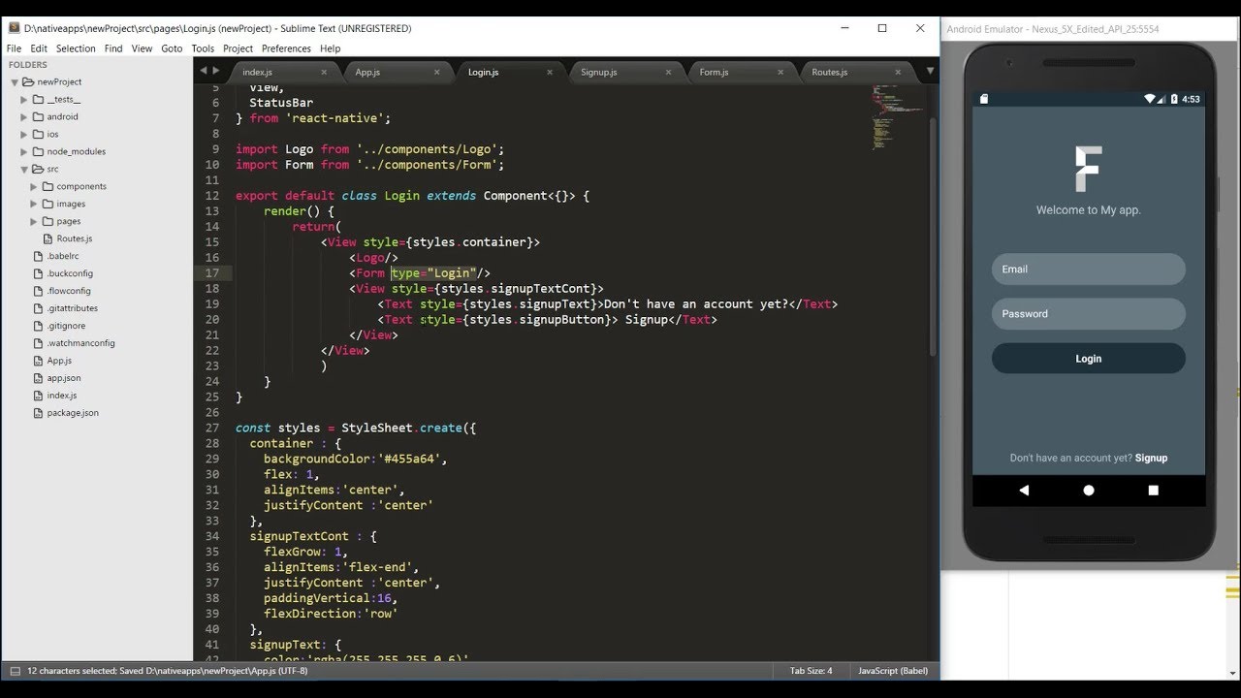The image size is (1241, 698).
Task: Expand the __tests__ folder
Action: coord(24,100)
